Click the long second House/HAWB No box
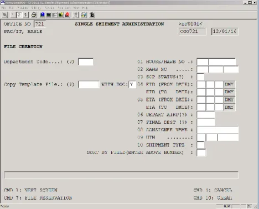259x209 pixels. pos(222,62)
